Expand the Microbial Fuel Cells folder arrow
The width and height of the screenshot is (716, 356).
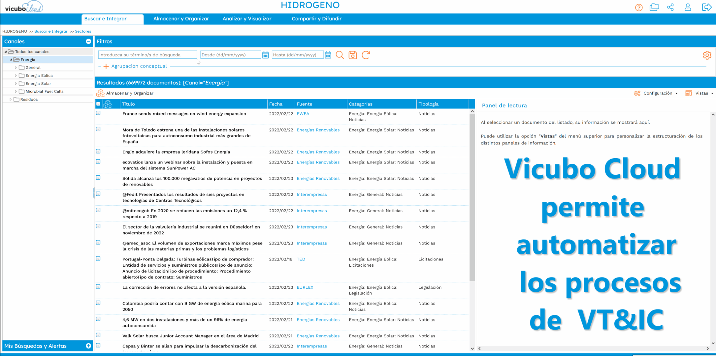pyautogui.click(x=16, y=91)
